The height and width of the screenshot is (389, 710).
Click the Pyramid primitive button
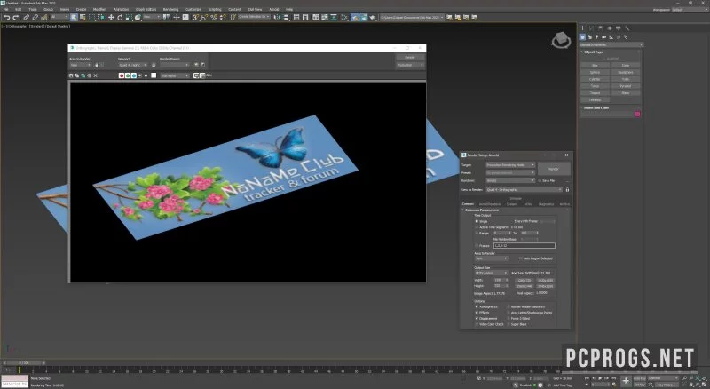point(626,85)
